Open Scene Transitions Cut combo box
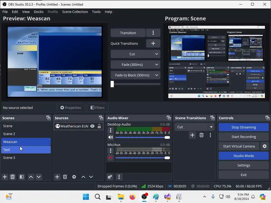 point(194,127)
